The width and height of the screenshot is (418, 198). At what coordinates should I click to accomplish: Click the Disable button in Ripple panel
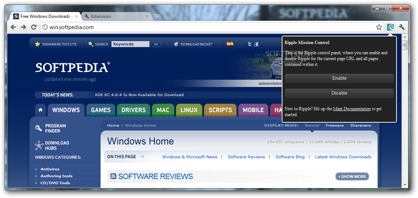click(339, 93)
